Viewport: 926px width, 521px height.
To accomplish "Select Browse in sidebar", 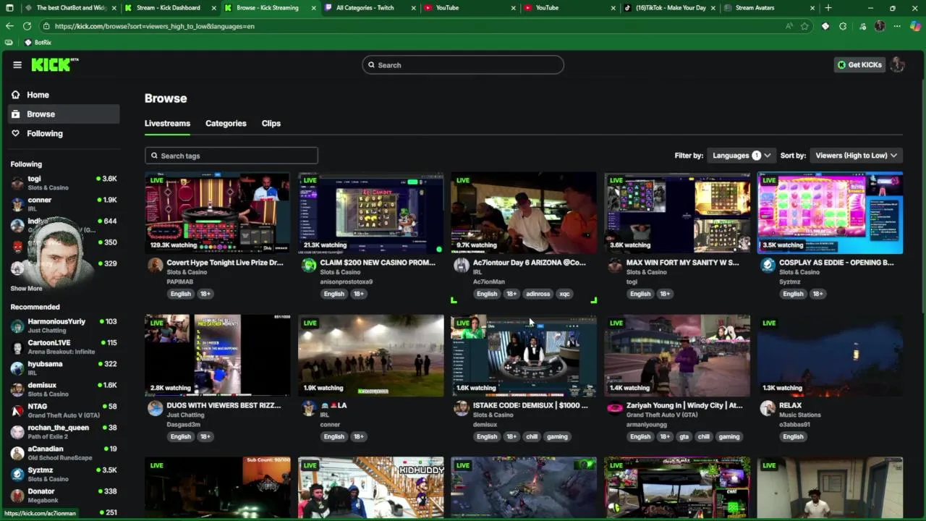I will click(64, 114).
